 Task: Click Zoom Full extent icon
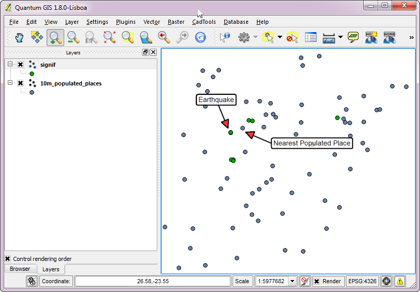(x=110, y=37)
